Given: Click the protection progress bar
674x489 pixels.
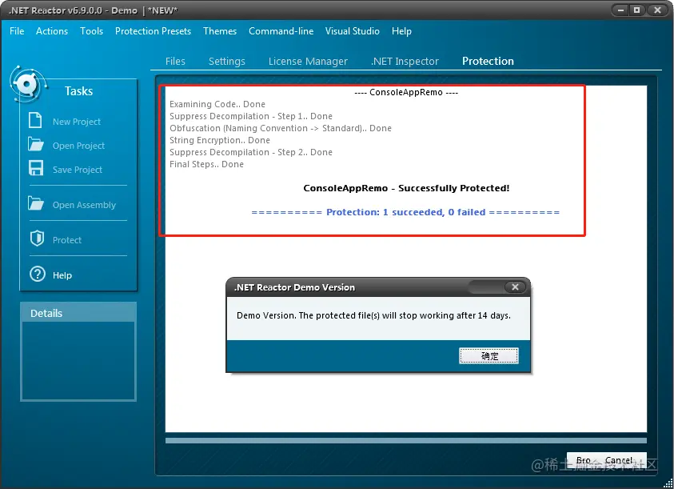Looking at the screenshot, I should tap(406, 440).
